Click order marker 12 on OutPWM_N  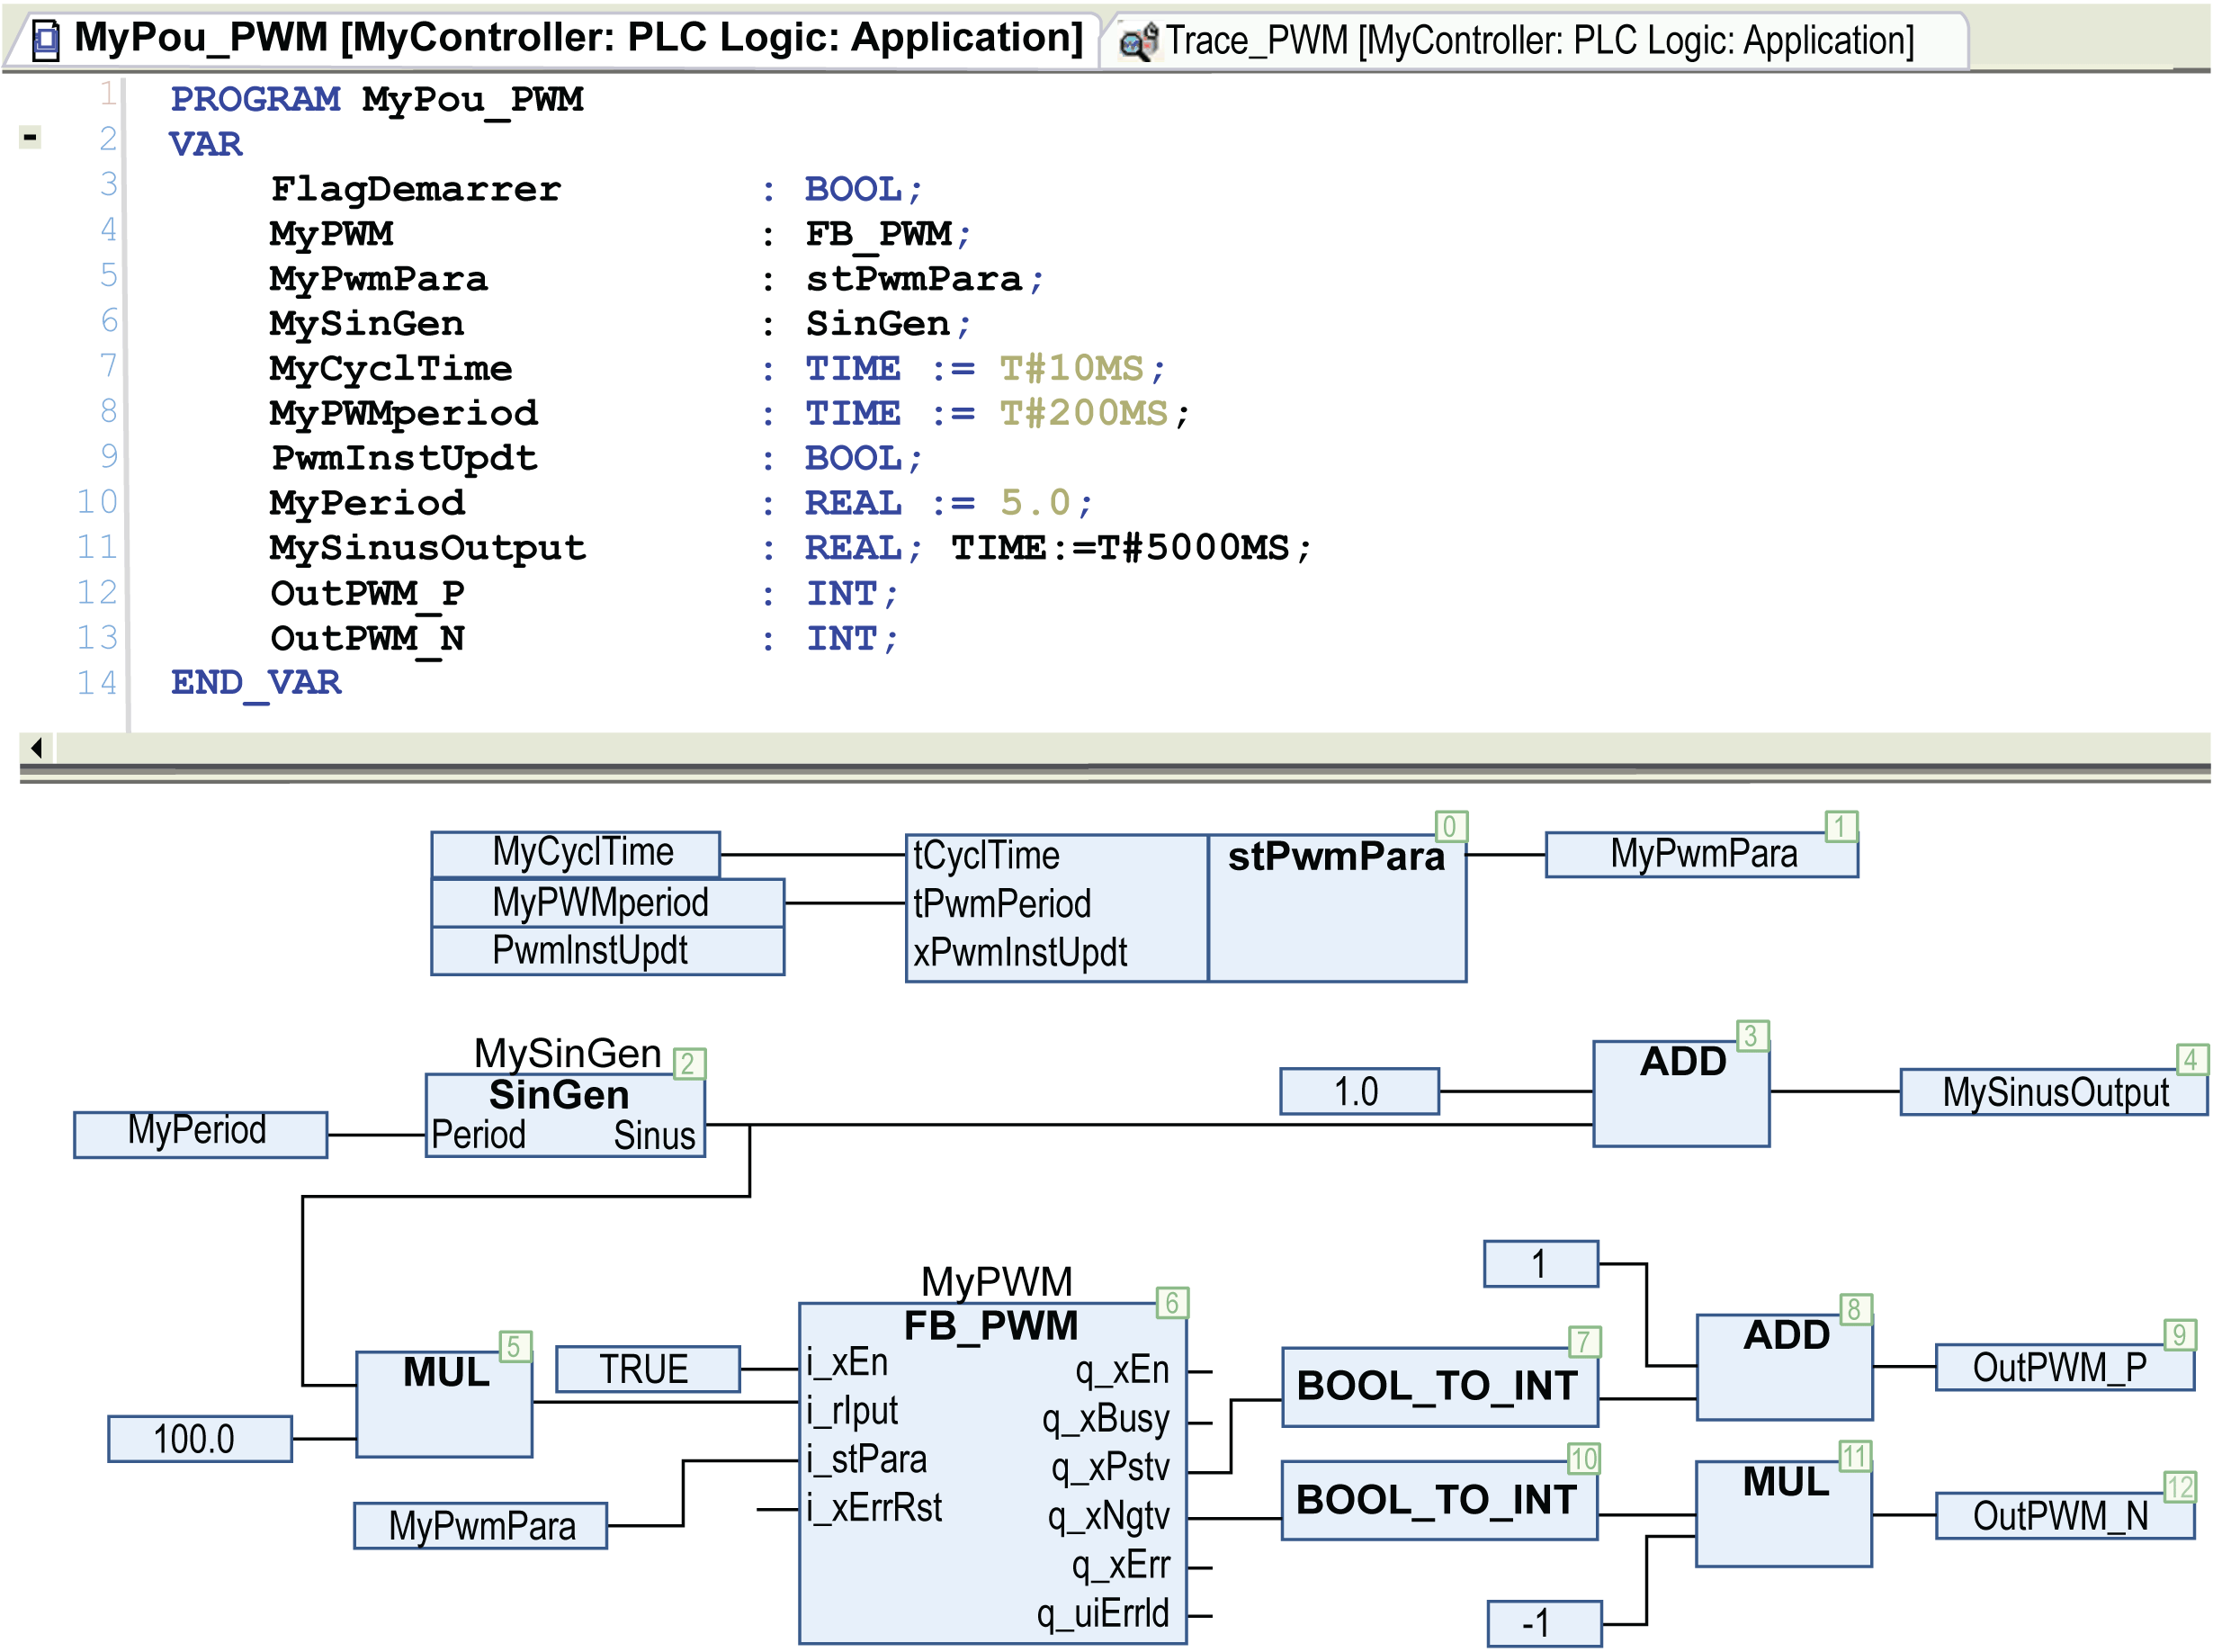(x=2179, y=1487)
